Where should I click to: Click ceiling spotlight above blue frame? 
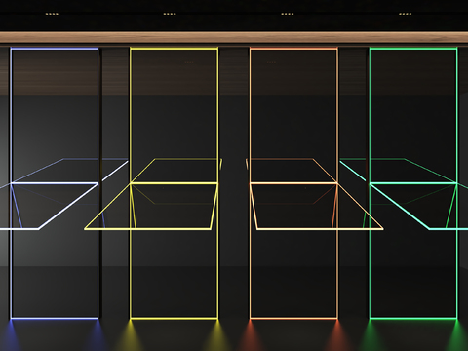(x=52, y=14)
